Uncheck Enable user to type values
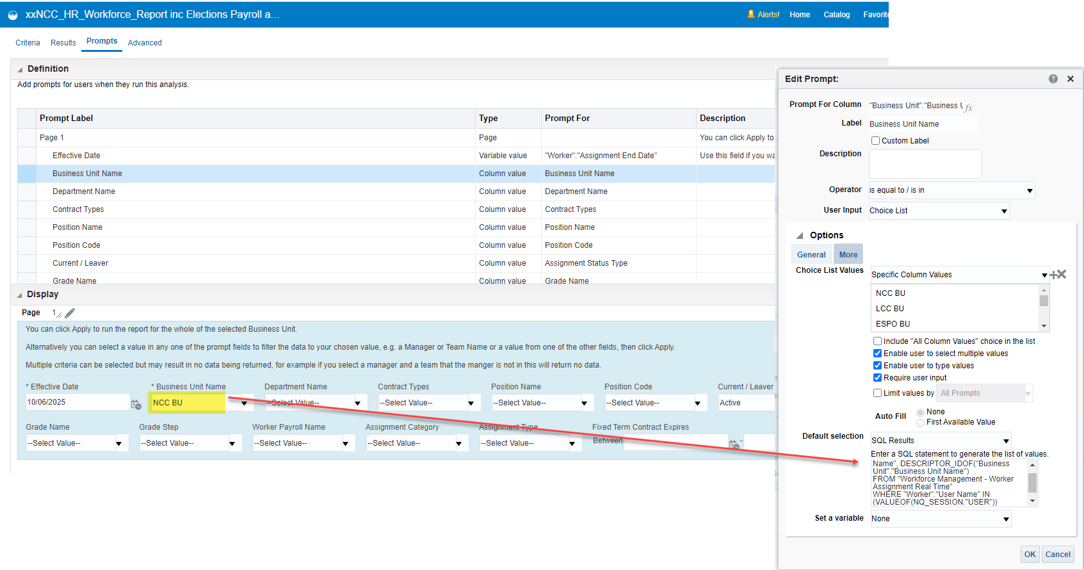1084x570 pixels. [877, 366]
